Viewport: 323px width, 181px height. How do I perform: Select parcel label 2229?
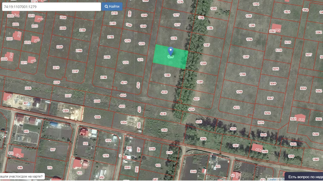click(57, 82)
